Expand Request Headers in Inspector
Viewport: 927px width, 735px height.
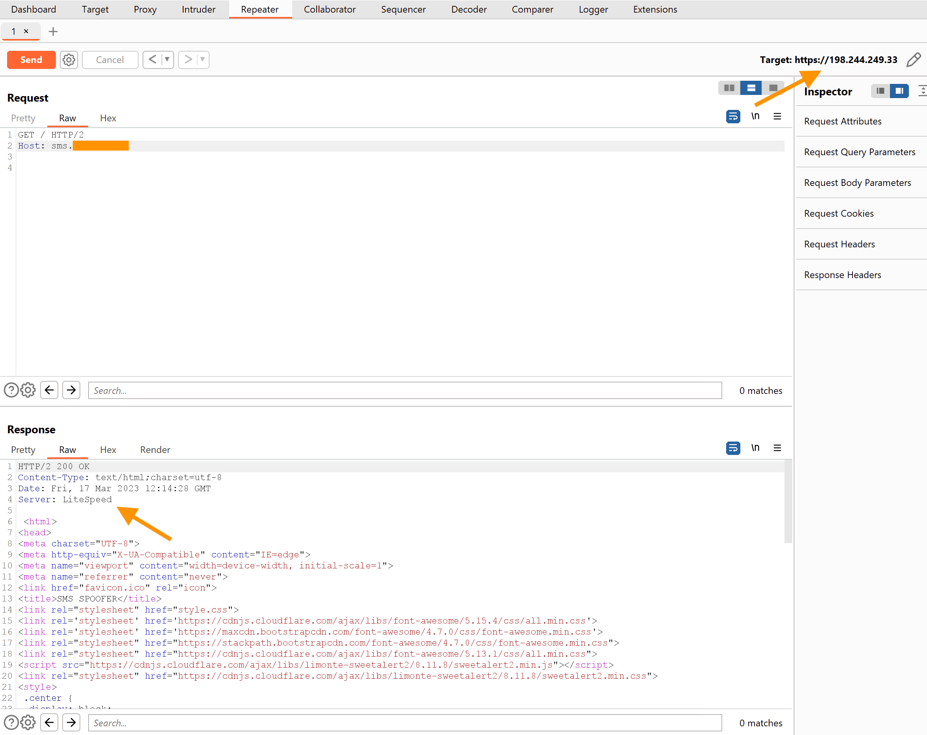(839, 244)
